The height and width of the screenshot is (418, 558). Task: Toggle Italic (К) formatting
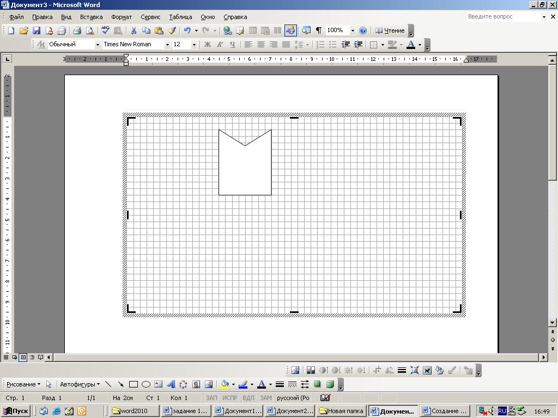click(220, 45)
